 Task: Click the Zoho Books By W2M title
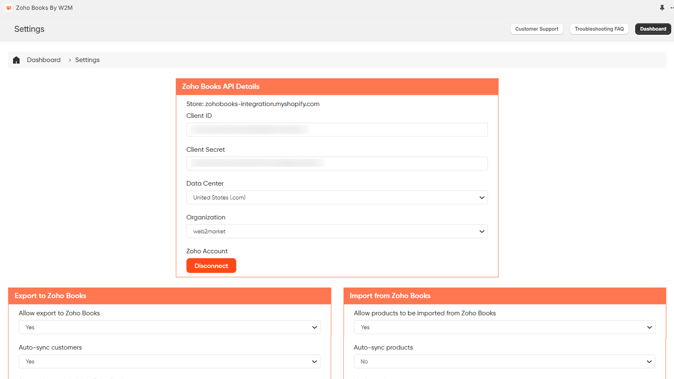[44, 8]
